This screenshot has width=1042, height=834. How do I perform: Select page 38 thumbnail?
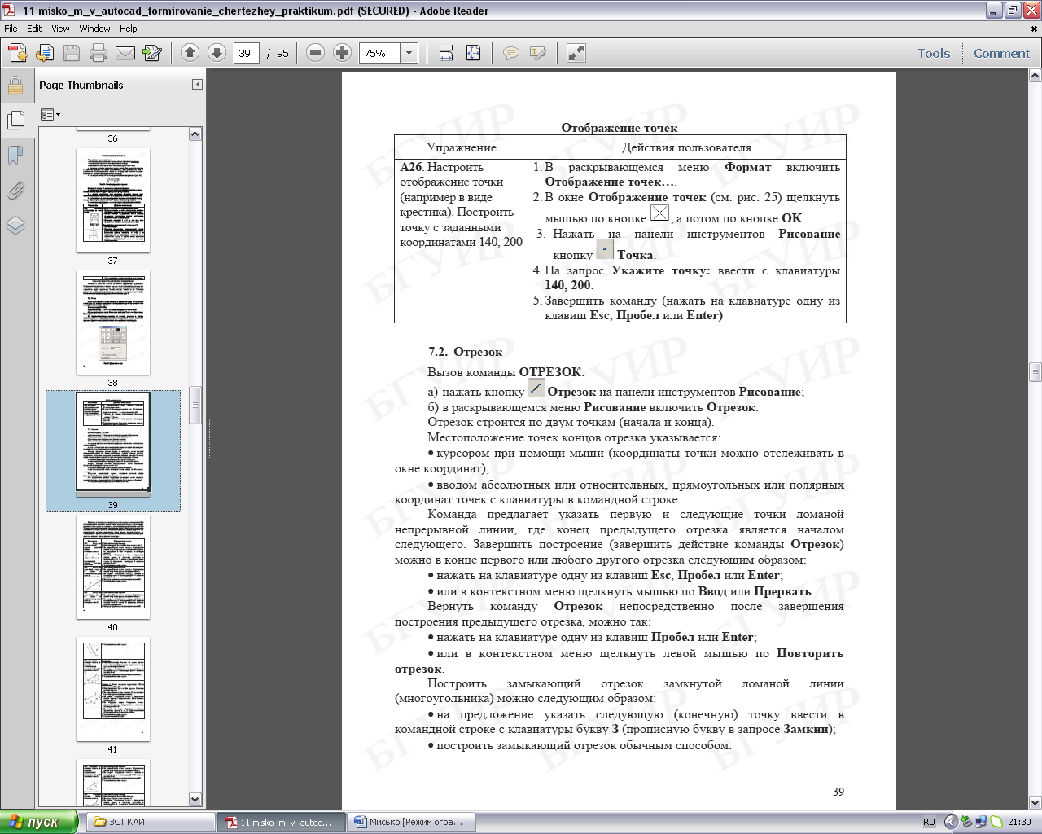pos(113,323)
